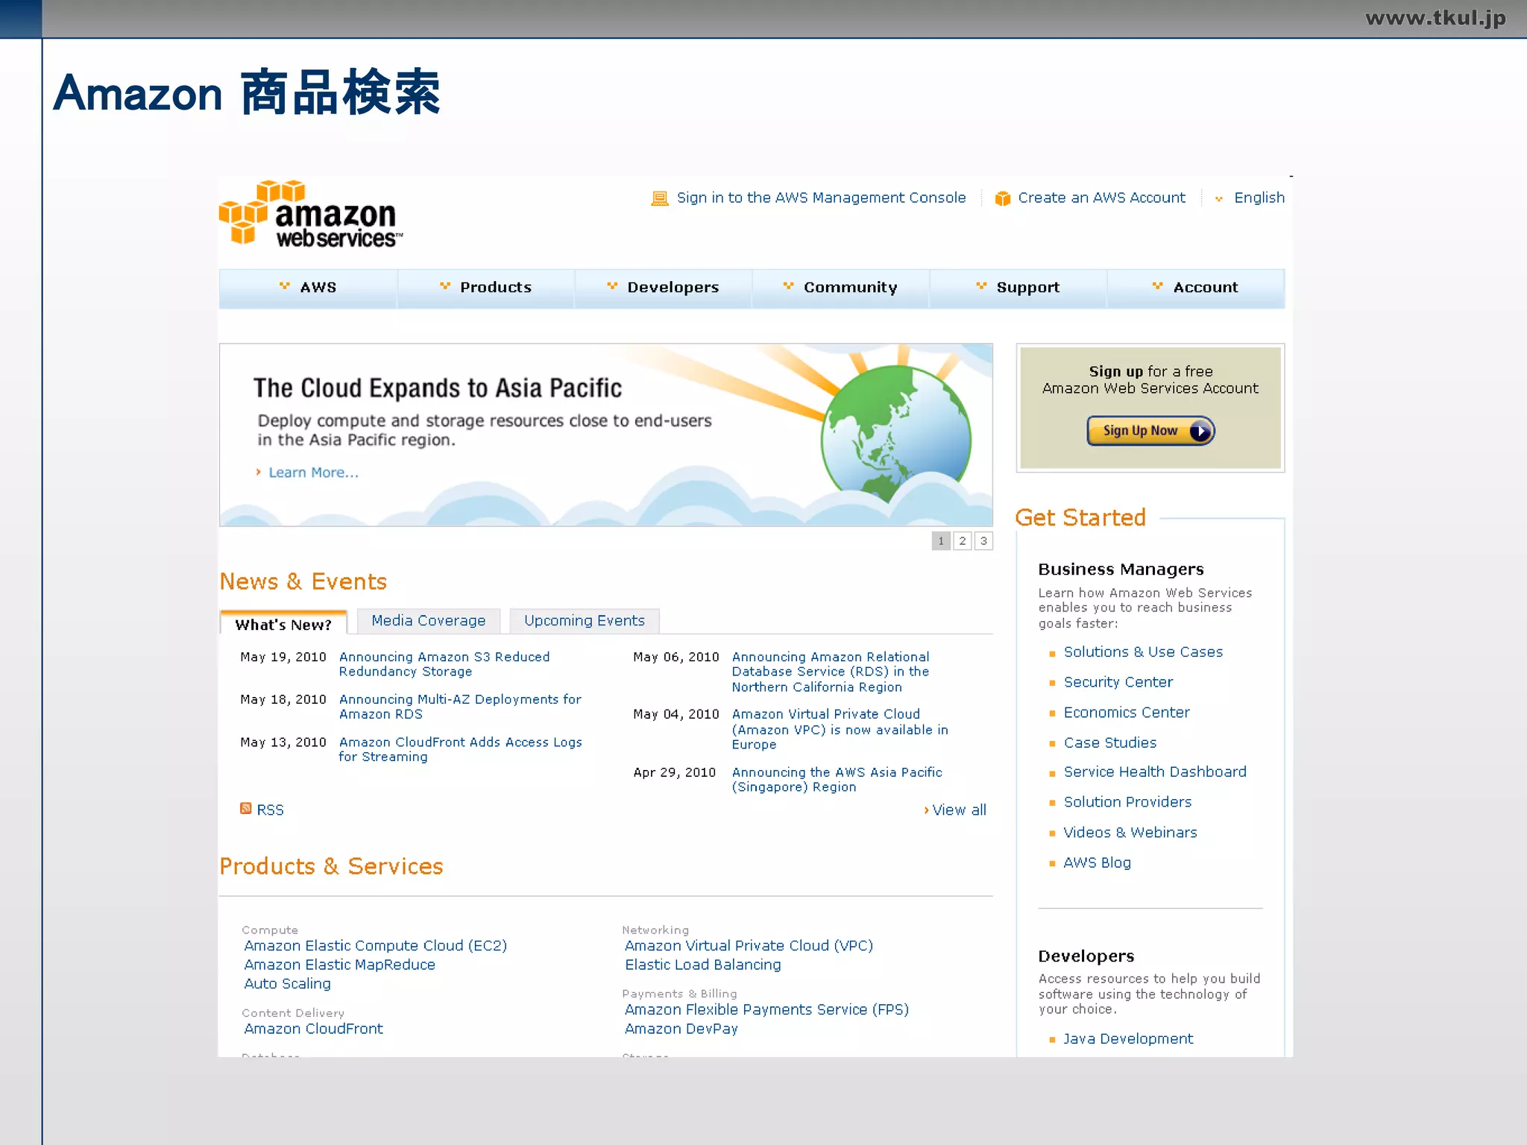Click the News & Events heading

click(x=303, y=581)
